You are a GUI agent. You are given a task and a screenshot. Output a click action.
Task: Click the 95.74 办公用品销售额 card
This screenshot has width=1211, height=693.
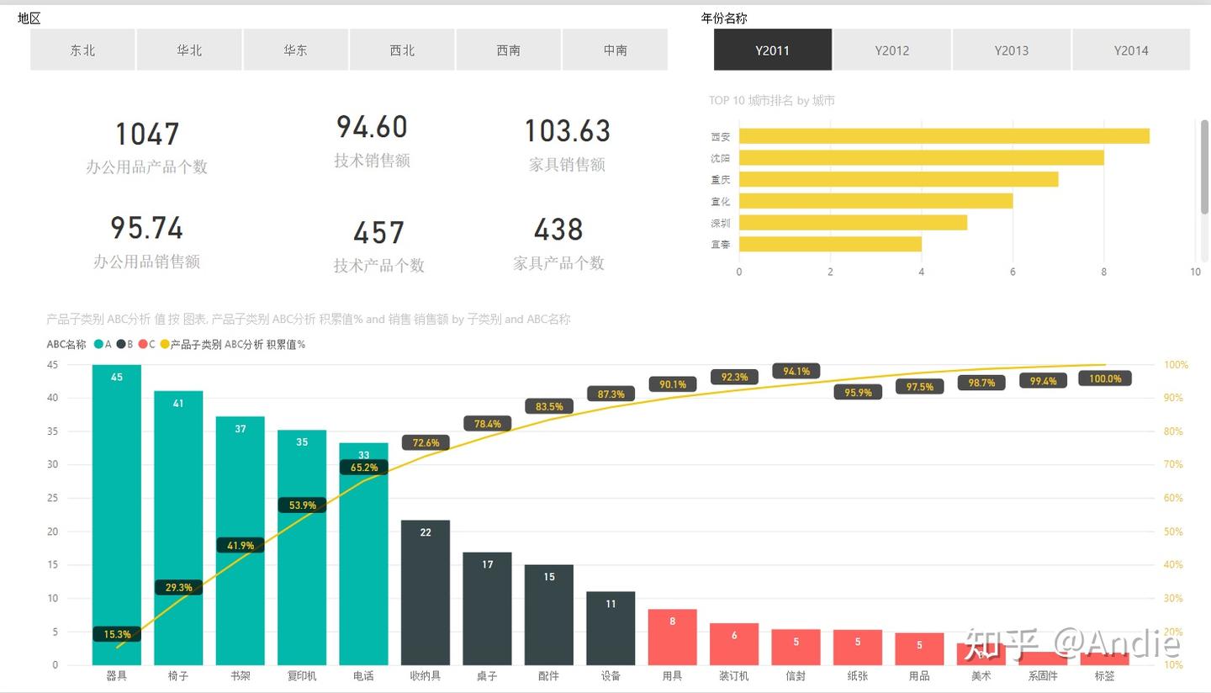(x=146, y=241)
